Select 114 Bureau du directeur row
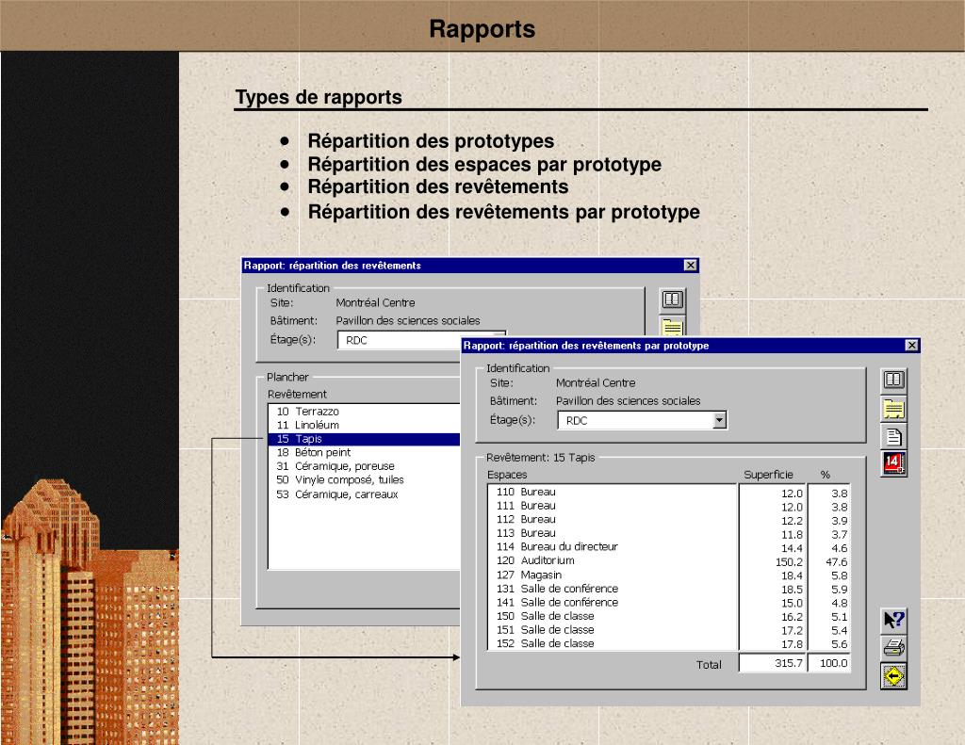 tap(612, 546)
